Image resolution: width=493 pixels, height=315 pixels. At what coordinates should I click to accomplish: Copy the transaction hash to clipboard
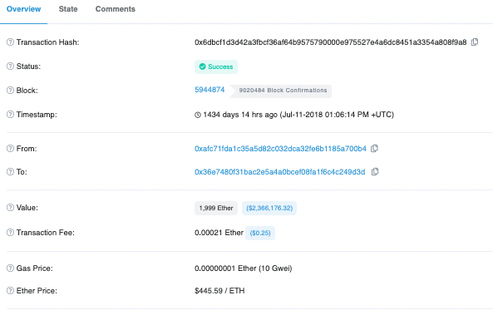point(475,42)
